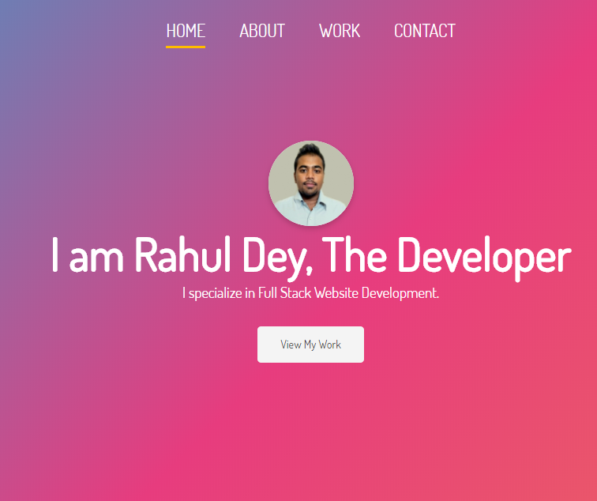Click the "I am Rahul Dey" heading
The width and height of the screenshot is (597, 501).
click(x=311, y=256)
